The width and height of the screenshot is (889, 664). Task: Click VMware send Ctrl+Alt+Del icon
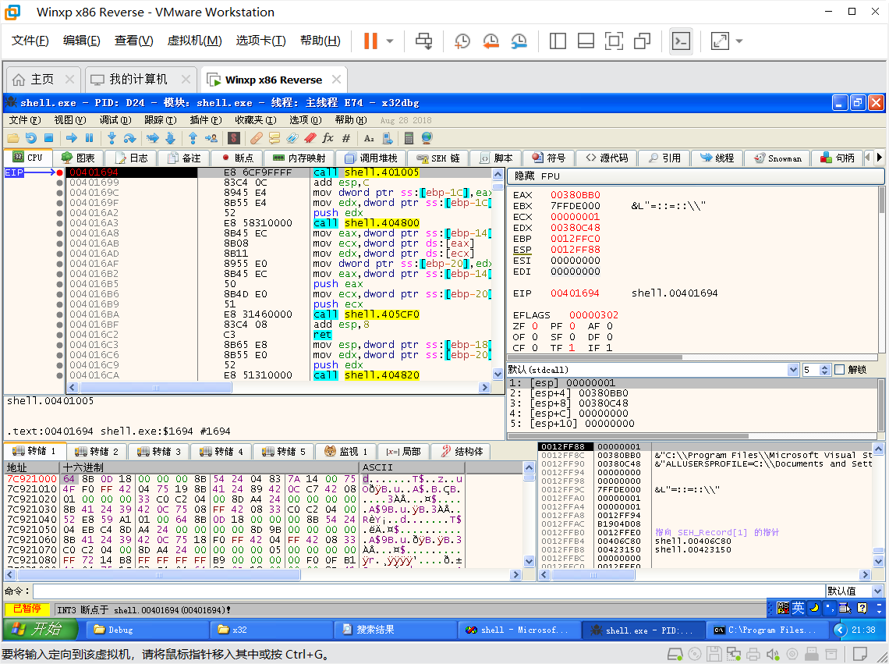423,41
